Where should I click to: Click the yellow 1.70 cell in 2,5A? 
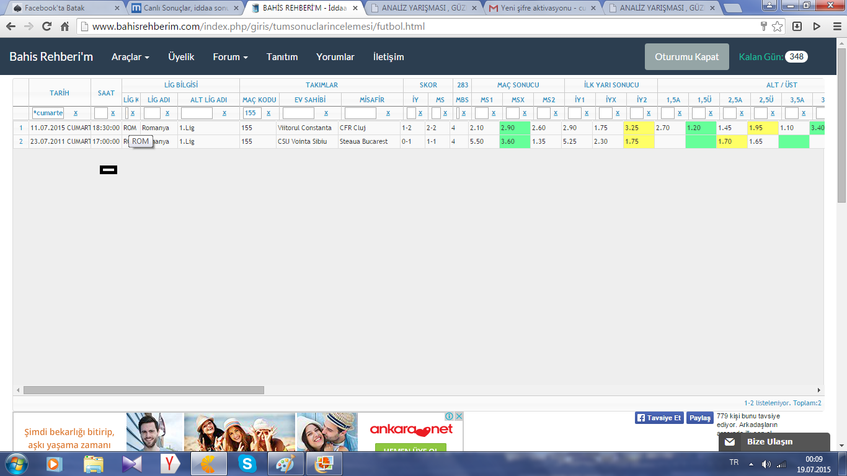pyautogui.click(x=732, y=142)
